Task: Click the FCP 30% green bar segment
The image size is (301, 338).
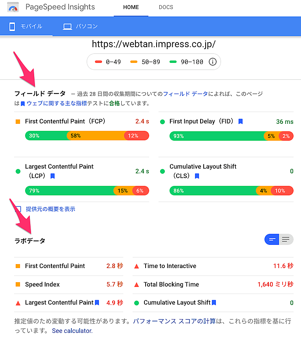Action: click(x=46, y=136)
